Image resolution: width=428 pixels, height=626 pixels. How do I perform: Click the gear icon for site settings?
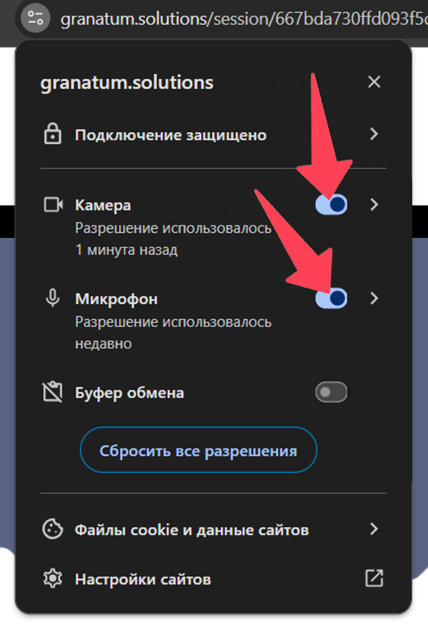[53, 579]
